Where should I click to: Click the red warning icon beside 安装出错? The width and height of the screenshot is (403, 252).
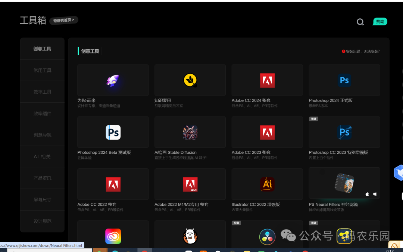point(343,51)
